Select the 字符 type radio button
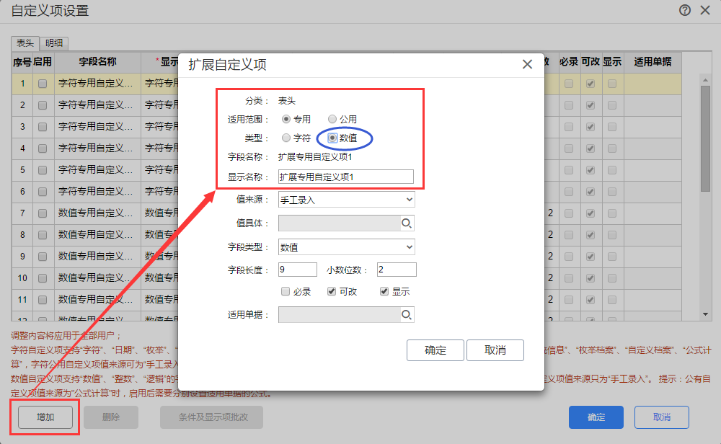721x444 pixels. pos(286,138)
